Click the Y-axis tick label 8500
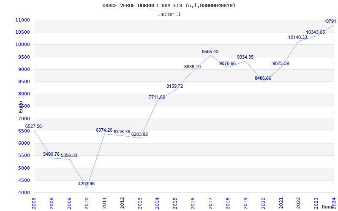338x211 pixels. [24, 81]
